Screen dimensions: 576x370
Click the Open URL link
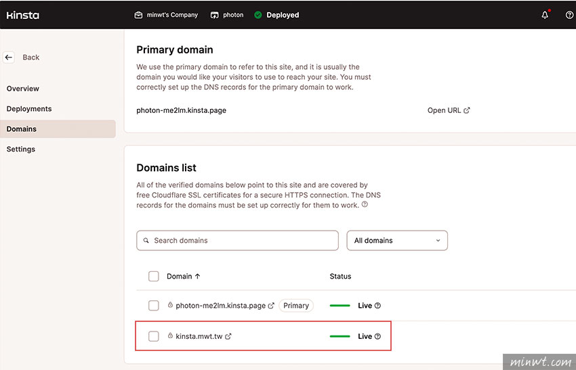(449, 110)
